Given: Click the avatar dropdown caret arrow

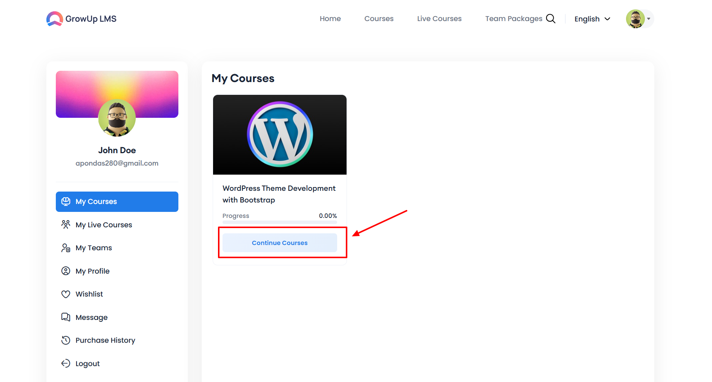Looking at the screenshot, I should click(x=649, y=19).
